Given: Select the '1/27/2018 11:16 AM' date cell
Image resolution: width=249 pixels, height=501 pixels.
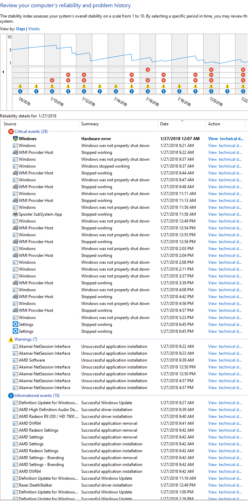Looking at the screenshot, I should click(178, 478).
